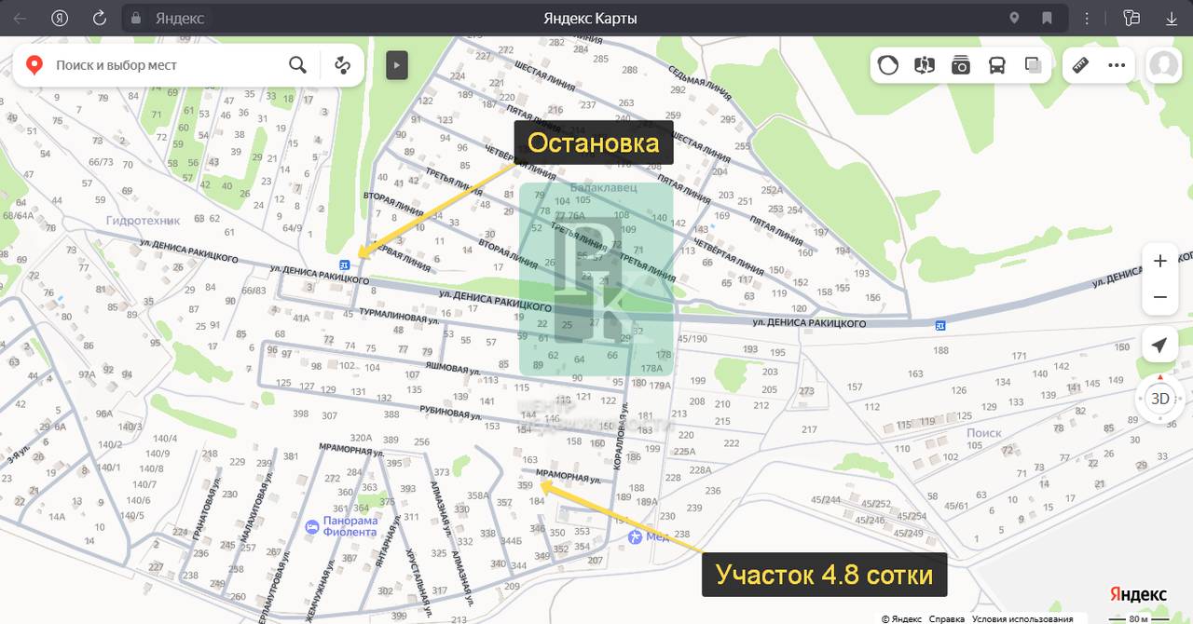Viewport: 1193px width, 624px height.
Task: Click the Яндекс logo at the map corner
Action: (x=1138, y=594)
